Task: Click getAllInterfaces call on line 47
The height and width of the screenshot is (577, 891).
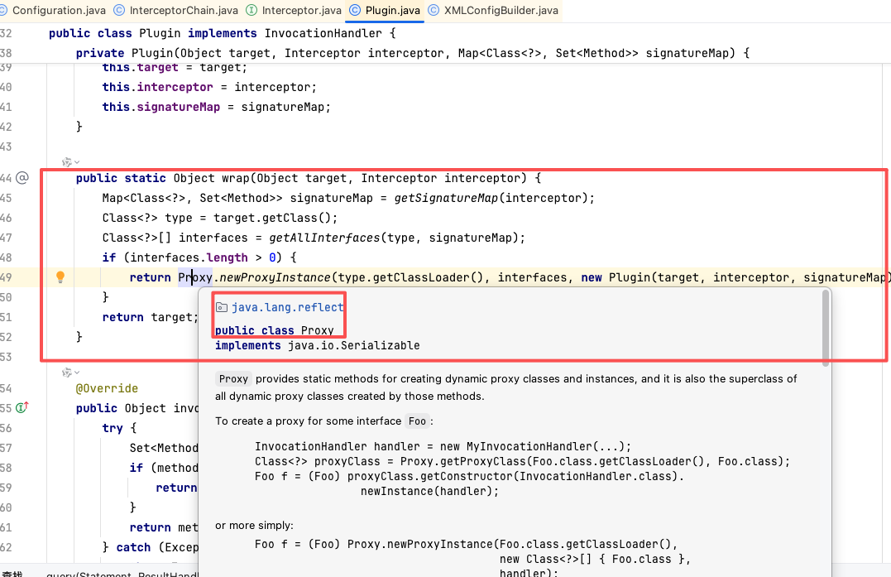Action: point(324,238)
